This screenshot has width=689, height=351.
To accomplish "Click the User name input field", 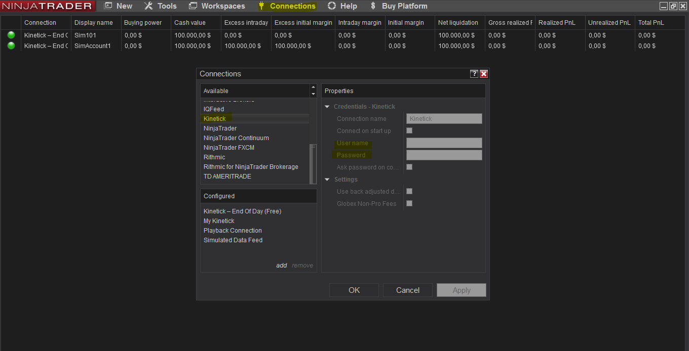I will pos(444,143).
